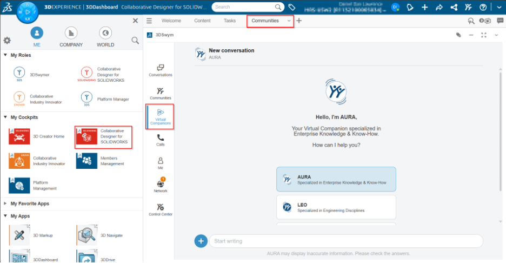Launch the 3D Markup app
This screenshot has height=263, width=506.
tap(31, 235)
